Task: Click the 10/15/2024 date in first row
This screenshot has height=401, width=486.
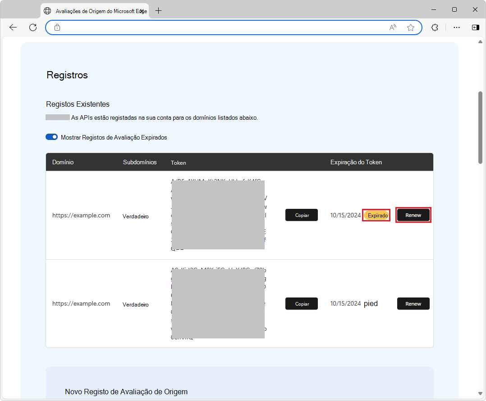Action: pyautogui.click(x=346, y=215)
